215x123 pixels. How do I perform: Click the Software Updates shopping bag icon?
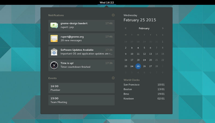54,52
